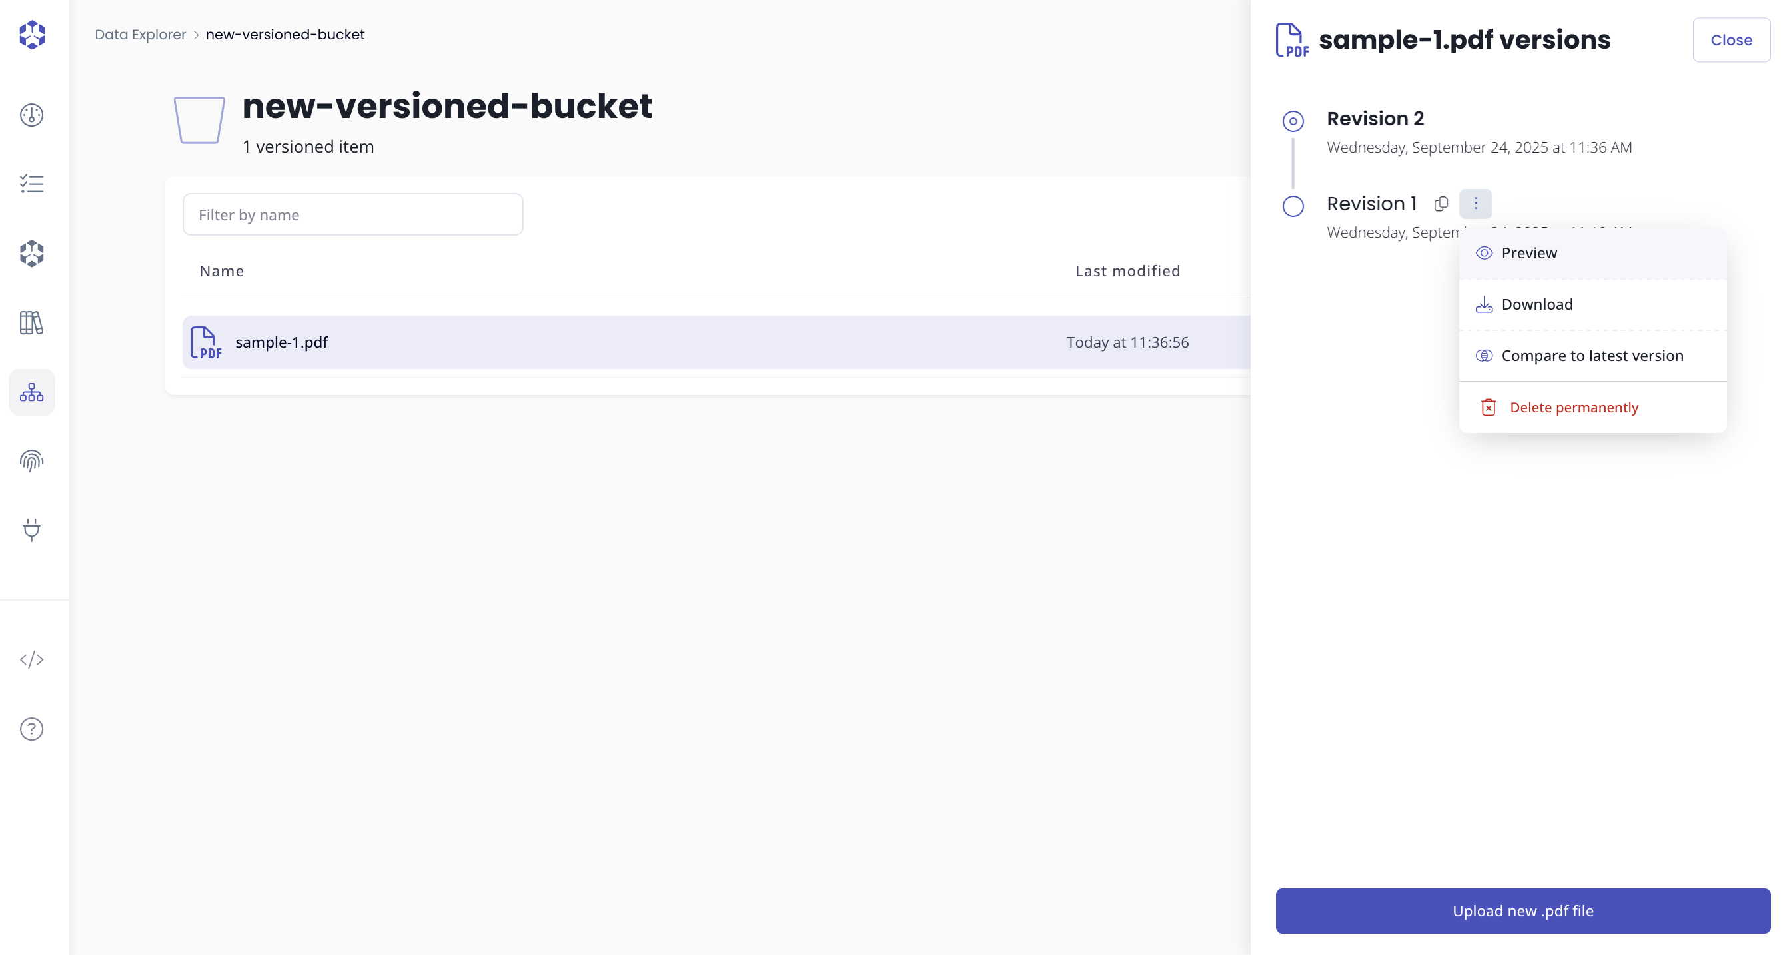Open the checklist tasks sidebar icon
The height and width of the screenshot is (955, 1791).
(x=32, y=184)
